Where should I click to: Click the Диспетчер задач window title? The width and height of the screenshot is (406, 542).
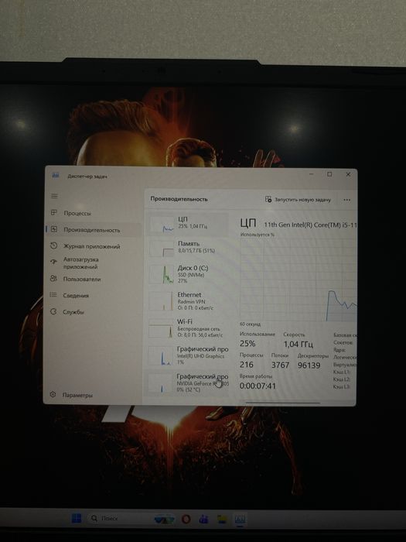tap(87, 177)
